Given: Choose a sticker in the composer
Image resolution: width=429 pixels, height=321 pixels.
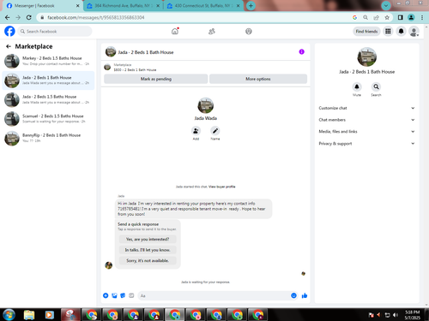Looking at the screenshot, I should pyautogui.click(x=123, y=295).
